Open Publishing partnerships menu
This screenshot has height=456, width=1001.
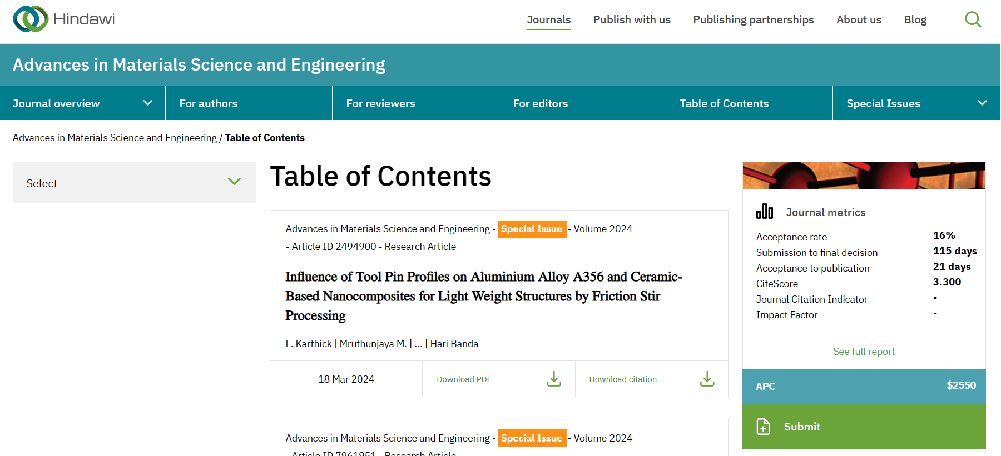point(754,19)
